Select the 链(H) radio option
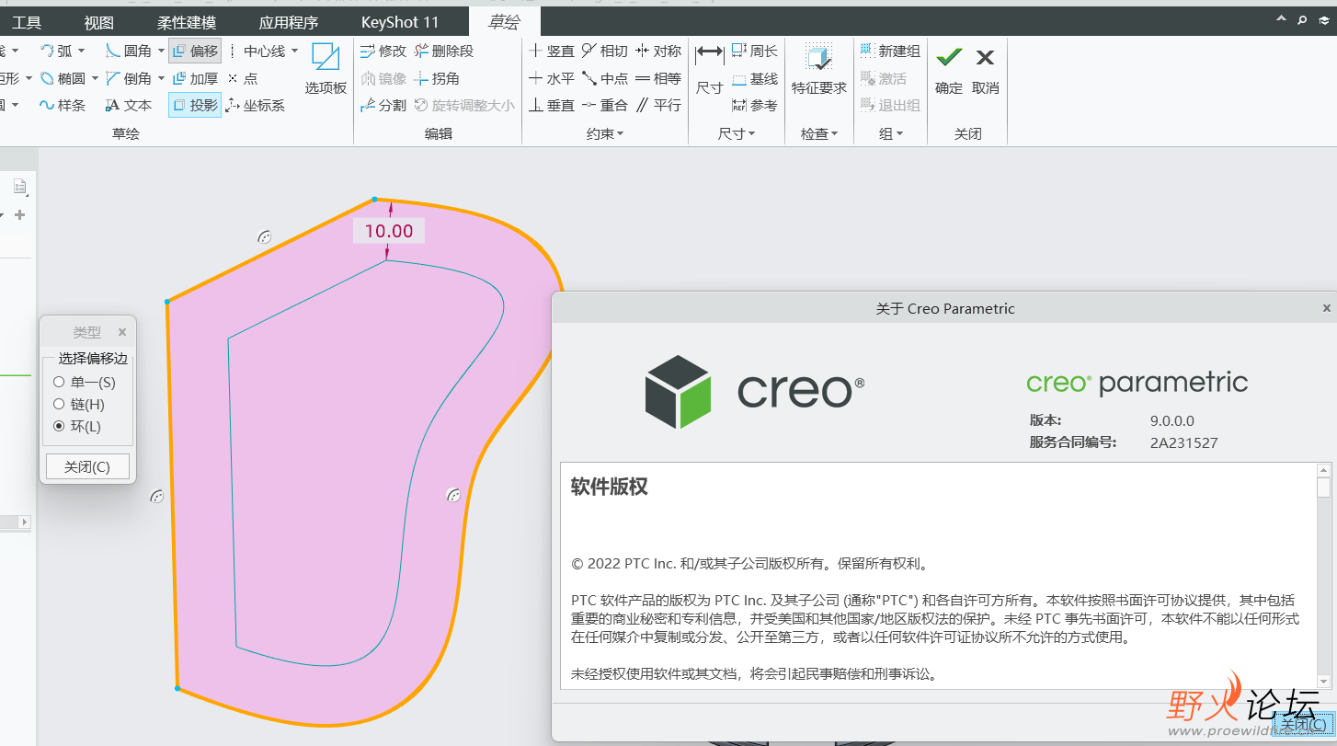 click(x=79, y=404)
